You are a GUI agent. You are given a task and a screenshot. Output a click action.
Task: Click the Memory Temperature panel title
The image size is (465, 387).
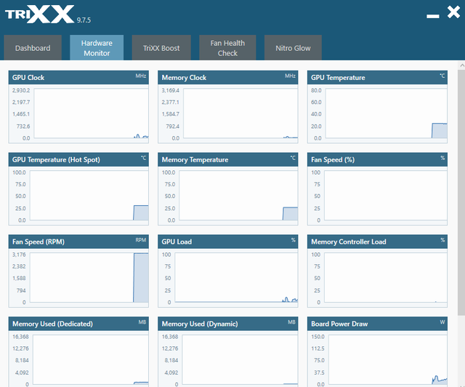point(195,160)
